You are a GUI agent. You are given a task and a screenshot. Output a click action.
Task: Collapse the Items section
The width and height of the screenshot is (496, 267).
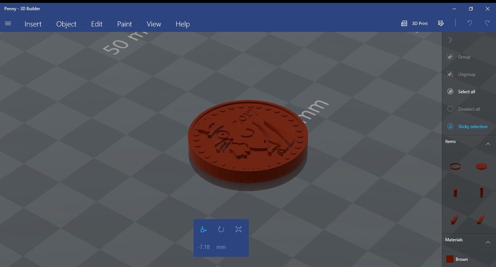pos(488,144)
